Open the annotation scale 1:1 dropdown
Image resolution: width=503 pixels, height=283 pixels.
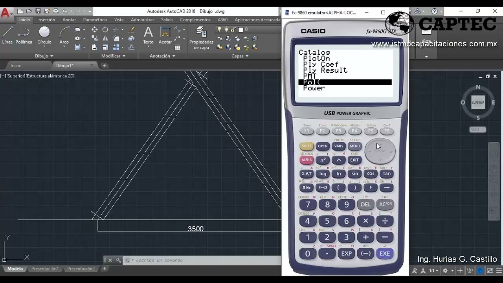point(434,270)
